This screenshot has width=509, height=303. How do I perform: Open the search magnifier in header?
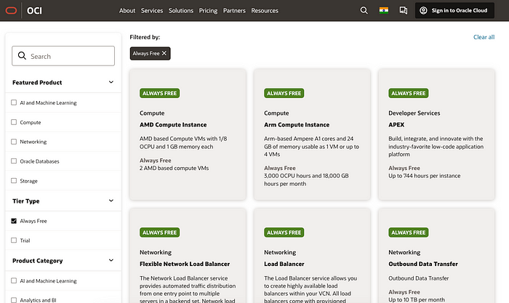364,11
